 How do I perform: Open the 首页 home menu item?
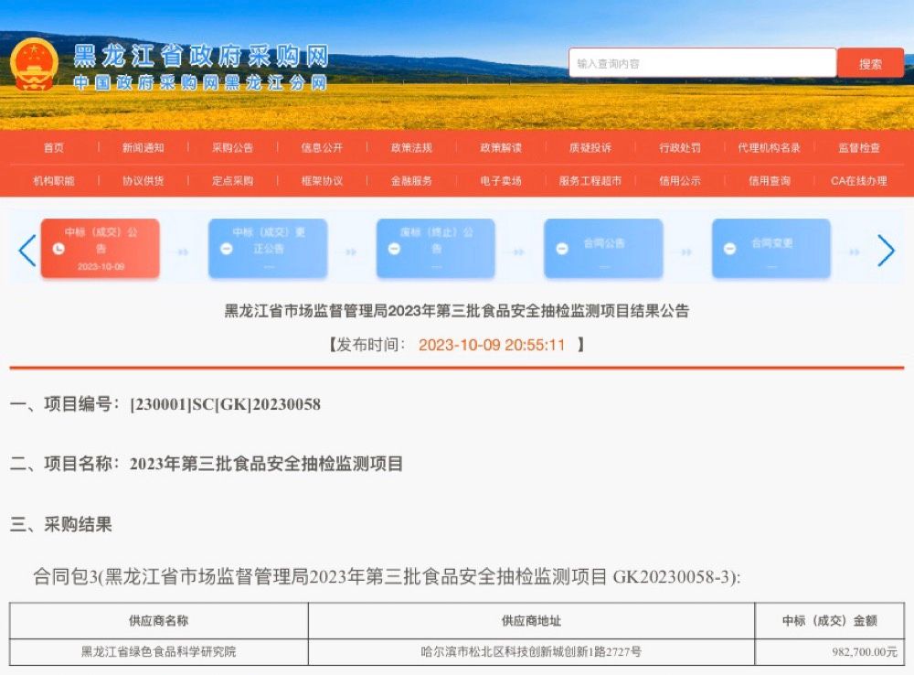[54, 147]
